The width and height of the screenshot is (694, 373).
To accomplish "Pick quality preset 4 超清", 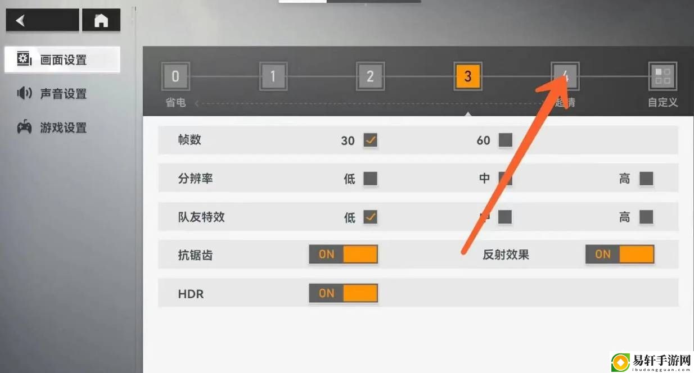I will point(565,76).
